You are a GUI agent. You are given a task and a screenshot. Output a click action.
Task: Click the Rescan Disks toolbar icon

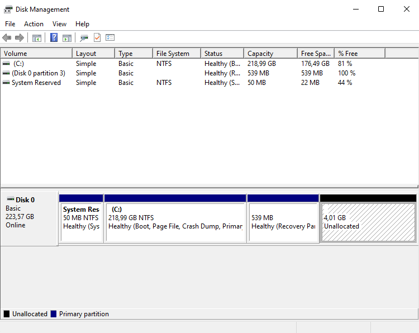(84, 38)
